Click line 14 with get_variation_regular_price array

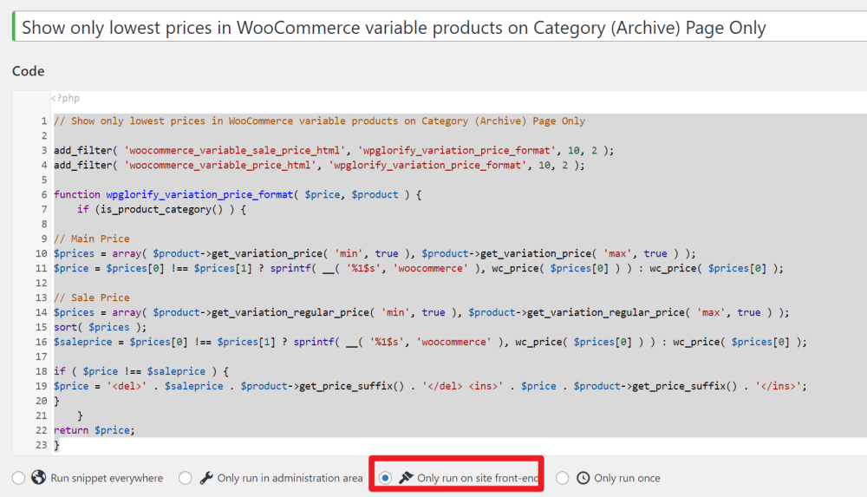pos(421,312)
